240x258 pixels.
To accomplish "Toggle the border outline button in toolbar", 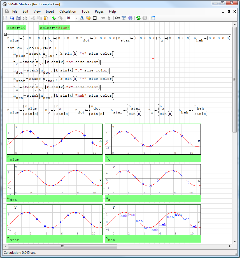I will (x=95, y=18).
